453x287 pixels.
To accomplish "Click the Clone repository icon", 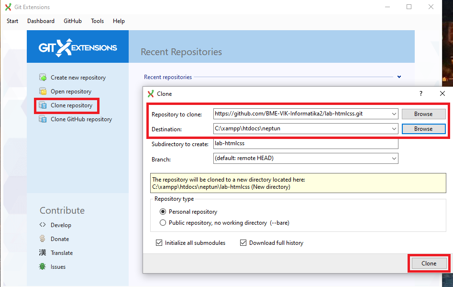I will 43,105.
